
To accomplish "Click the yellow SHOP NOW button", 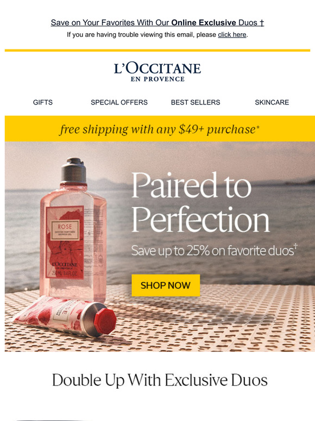I will click(x=166, y=285).
